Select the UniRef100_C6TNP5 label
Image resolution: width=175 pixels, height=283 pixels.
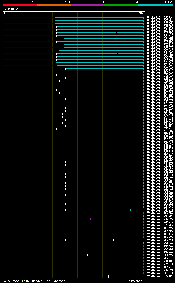[x=160, y=159]
